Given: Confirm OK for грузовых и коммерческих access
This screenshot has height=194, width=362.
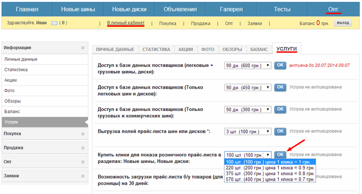Looking at the screenshot, I should pyautogui.click(x=280, y=109).
